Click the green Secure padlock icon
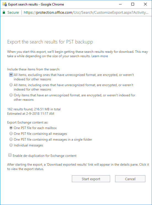This screenshot has width=152, height=205. pos(4,12)
